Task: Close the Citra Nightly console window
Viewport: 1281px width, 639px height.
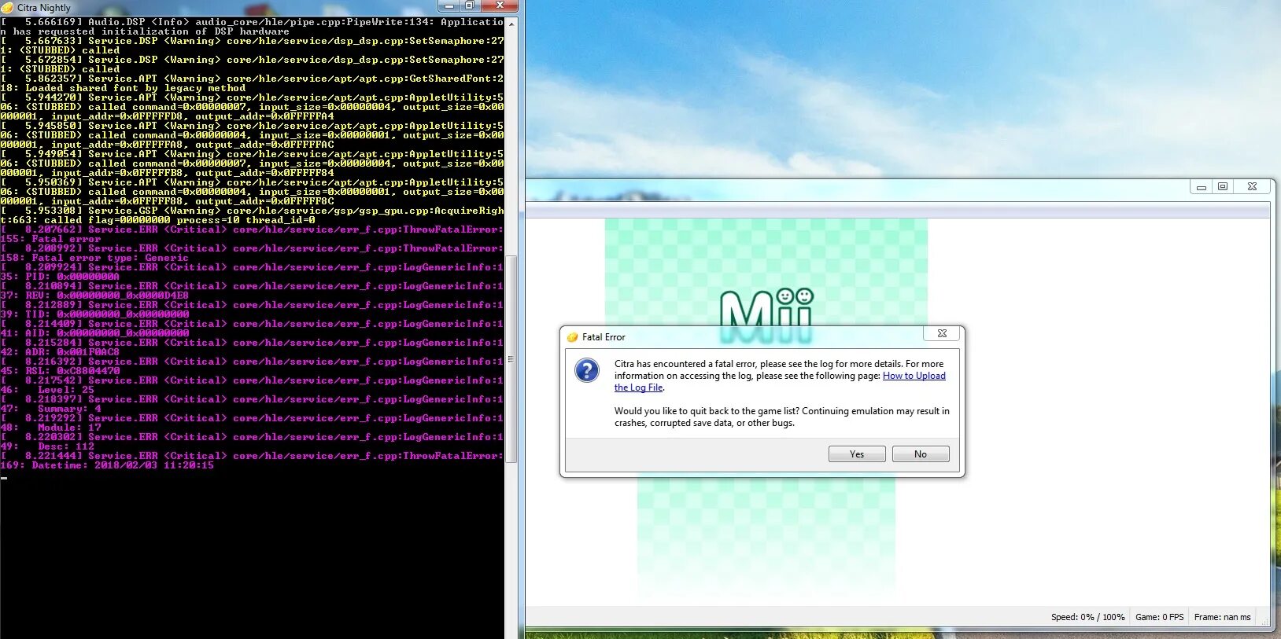Action: 499,6
